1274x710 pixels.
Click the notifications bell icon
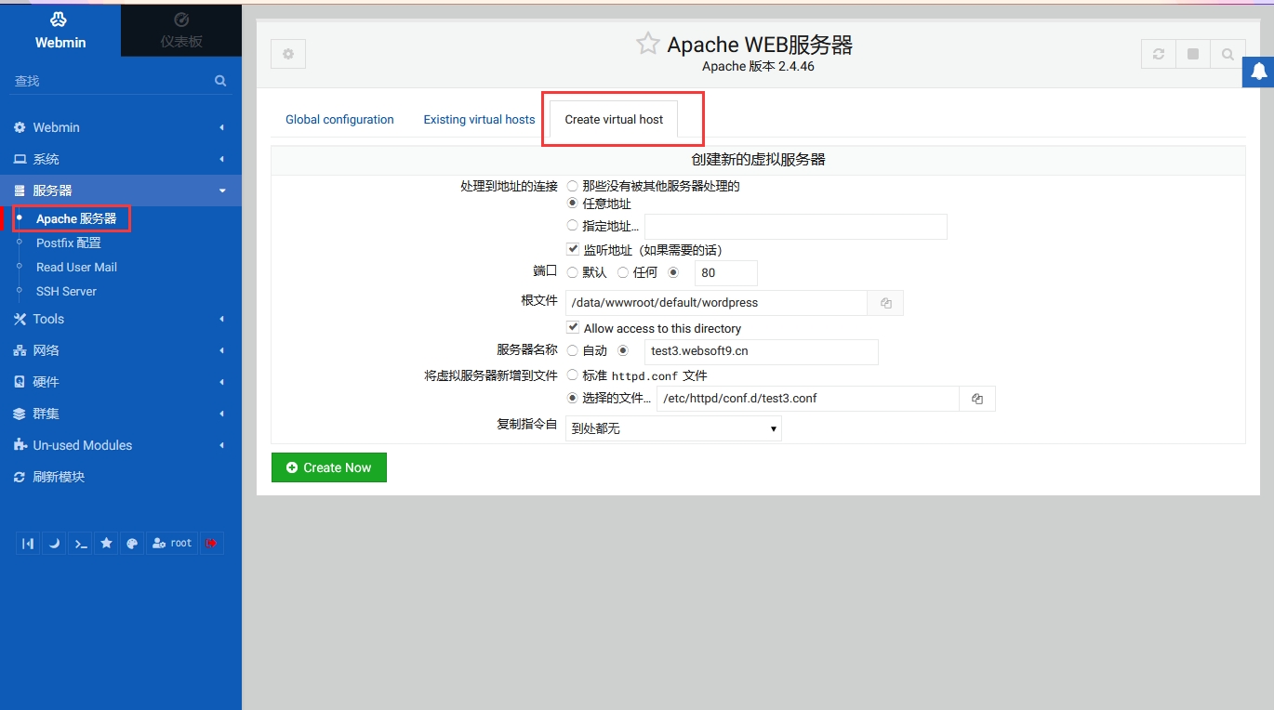pyautogui.click(x=1258, y=72)
